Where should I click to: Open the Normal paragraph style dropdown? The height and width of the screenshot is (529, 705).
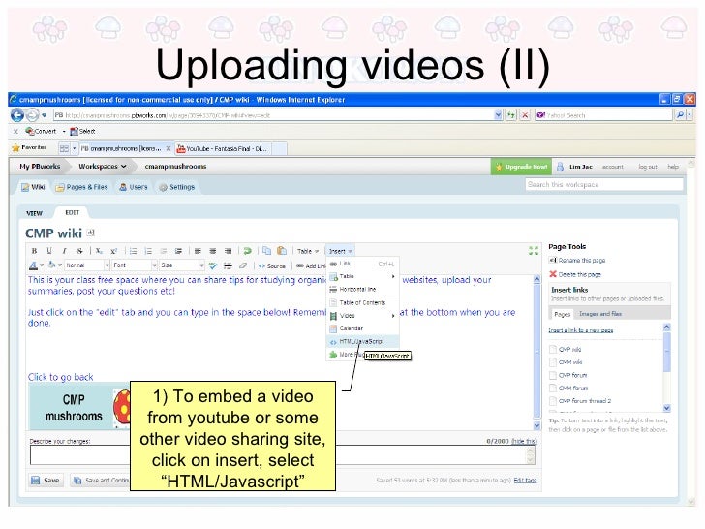tap(87, 265)
